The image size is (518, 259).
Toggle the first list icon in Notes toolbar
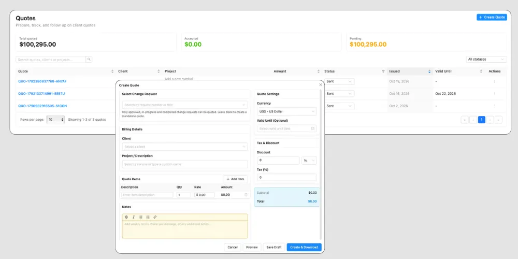click(141, 217)
